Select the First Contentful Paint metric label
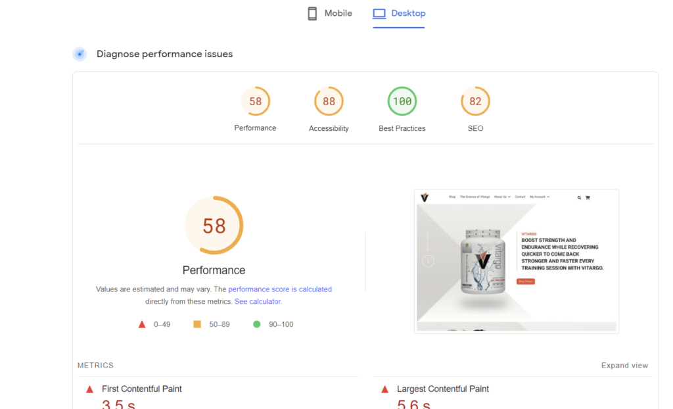Viewport: 673px width, 409px height. click(142, 389)
